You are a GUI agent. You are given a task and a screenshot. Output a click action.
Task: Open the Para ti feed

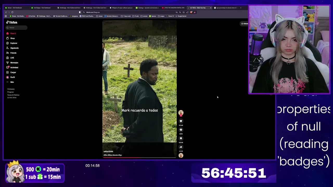click(11, 34)
